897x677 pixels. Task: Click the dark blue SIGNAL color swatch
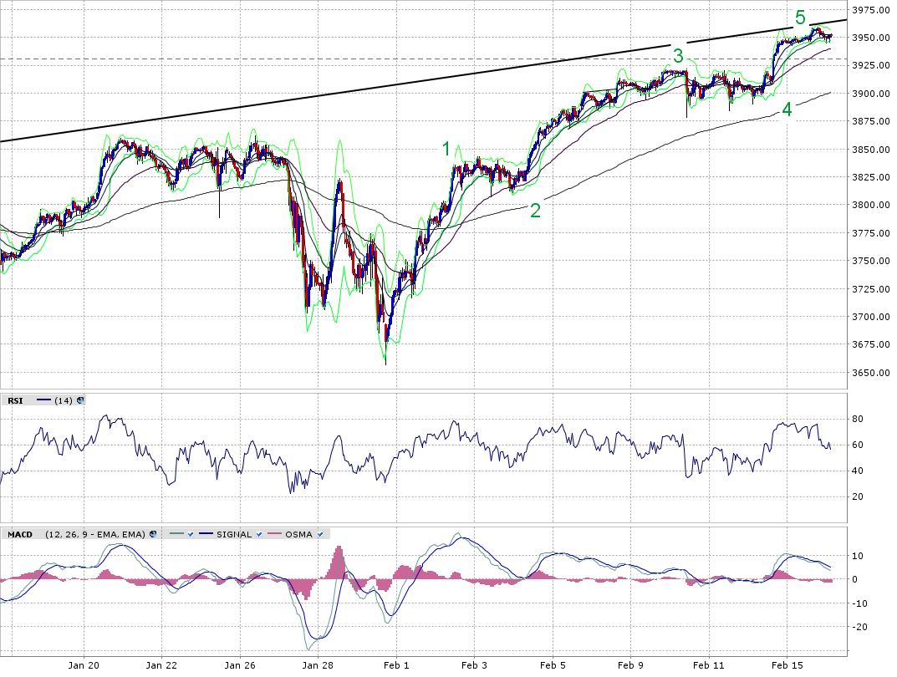click(x=206, y=535)
